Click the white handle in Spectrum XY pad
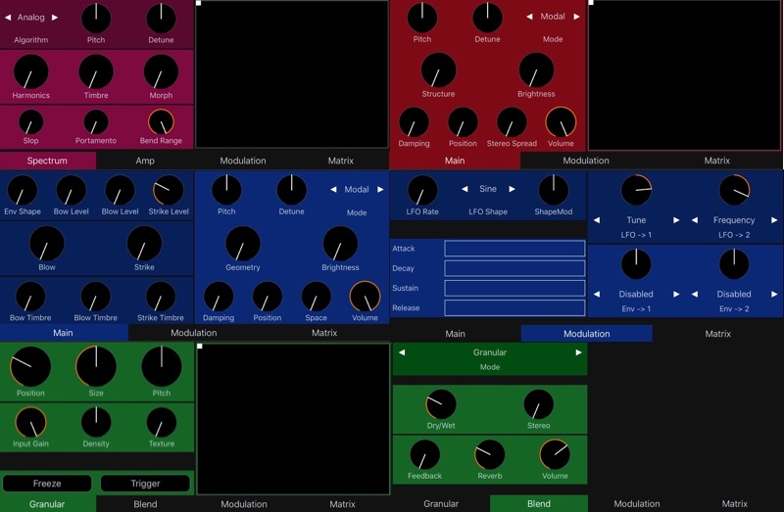 [199, 3]
